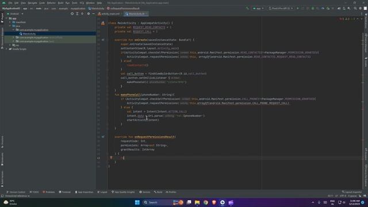Open the Problems tool window

[48, 192]
